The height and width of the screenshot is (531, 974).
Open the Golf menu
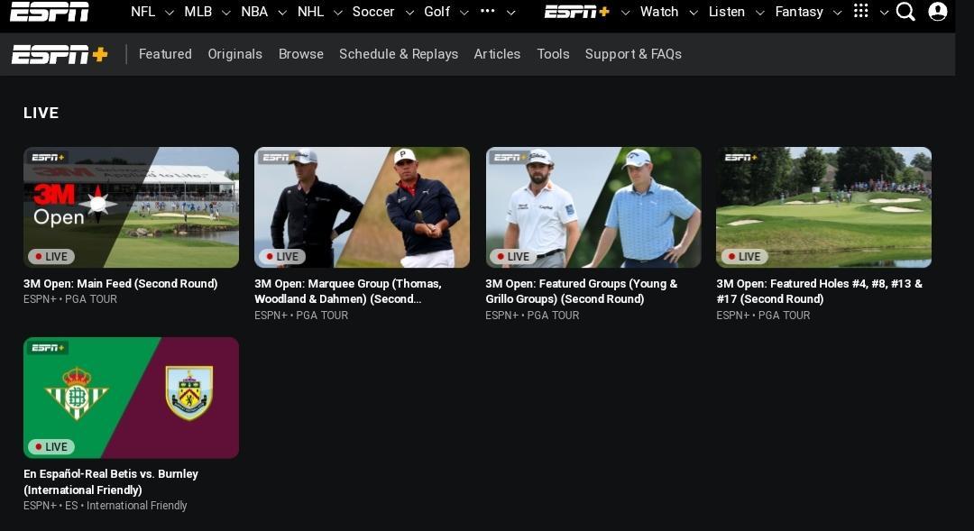pos(436,12)
